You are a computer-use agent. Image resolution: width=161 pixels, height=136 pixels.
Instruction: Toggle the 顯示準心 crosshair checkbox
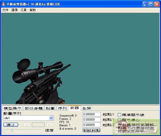[x=119, y=120]
